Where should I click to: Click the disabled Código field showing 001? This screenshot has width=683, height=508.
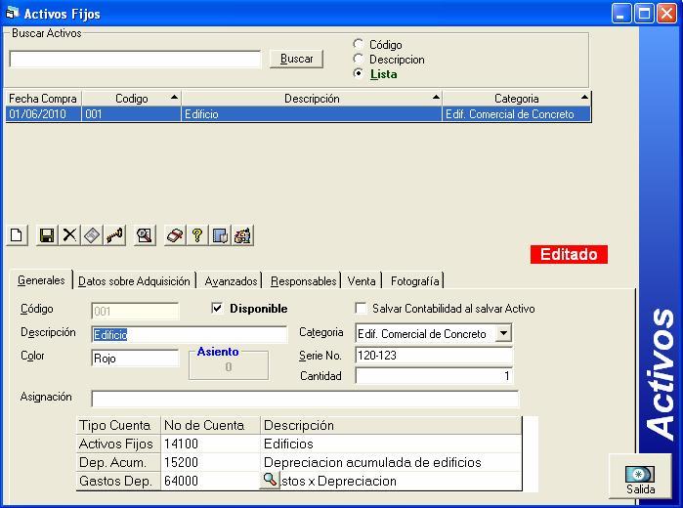tap(135, 311)
